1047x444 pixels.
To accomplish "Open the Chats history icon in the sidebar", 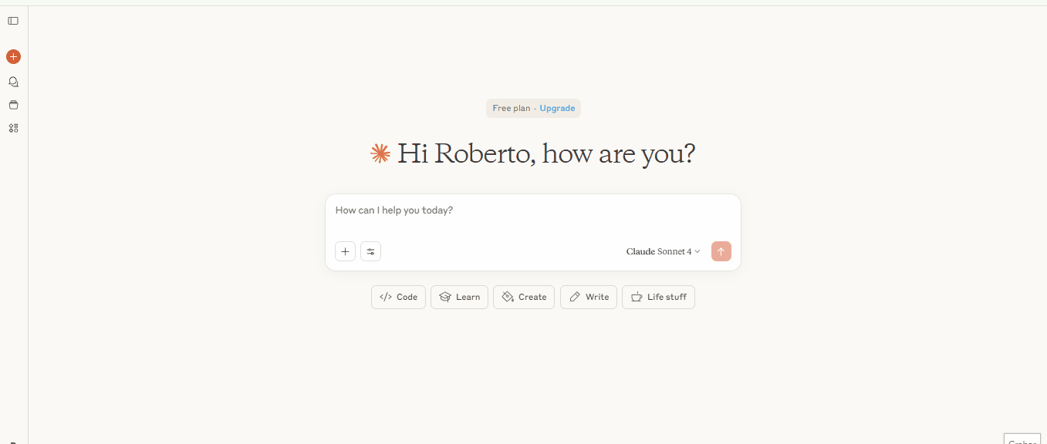I will pos(13,82).
